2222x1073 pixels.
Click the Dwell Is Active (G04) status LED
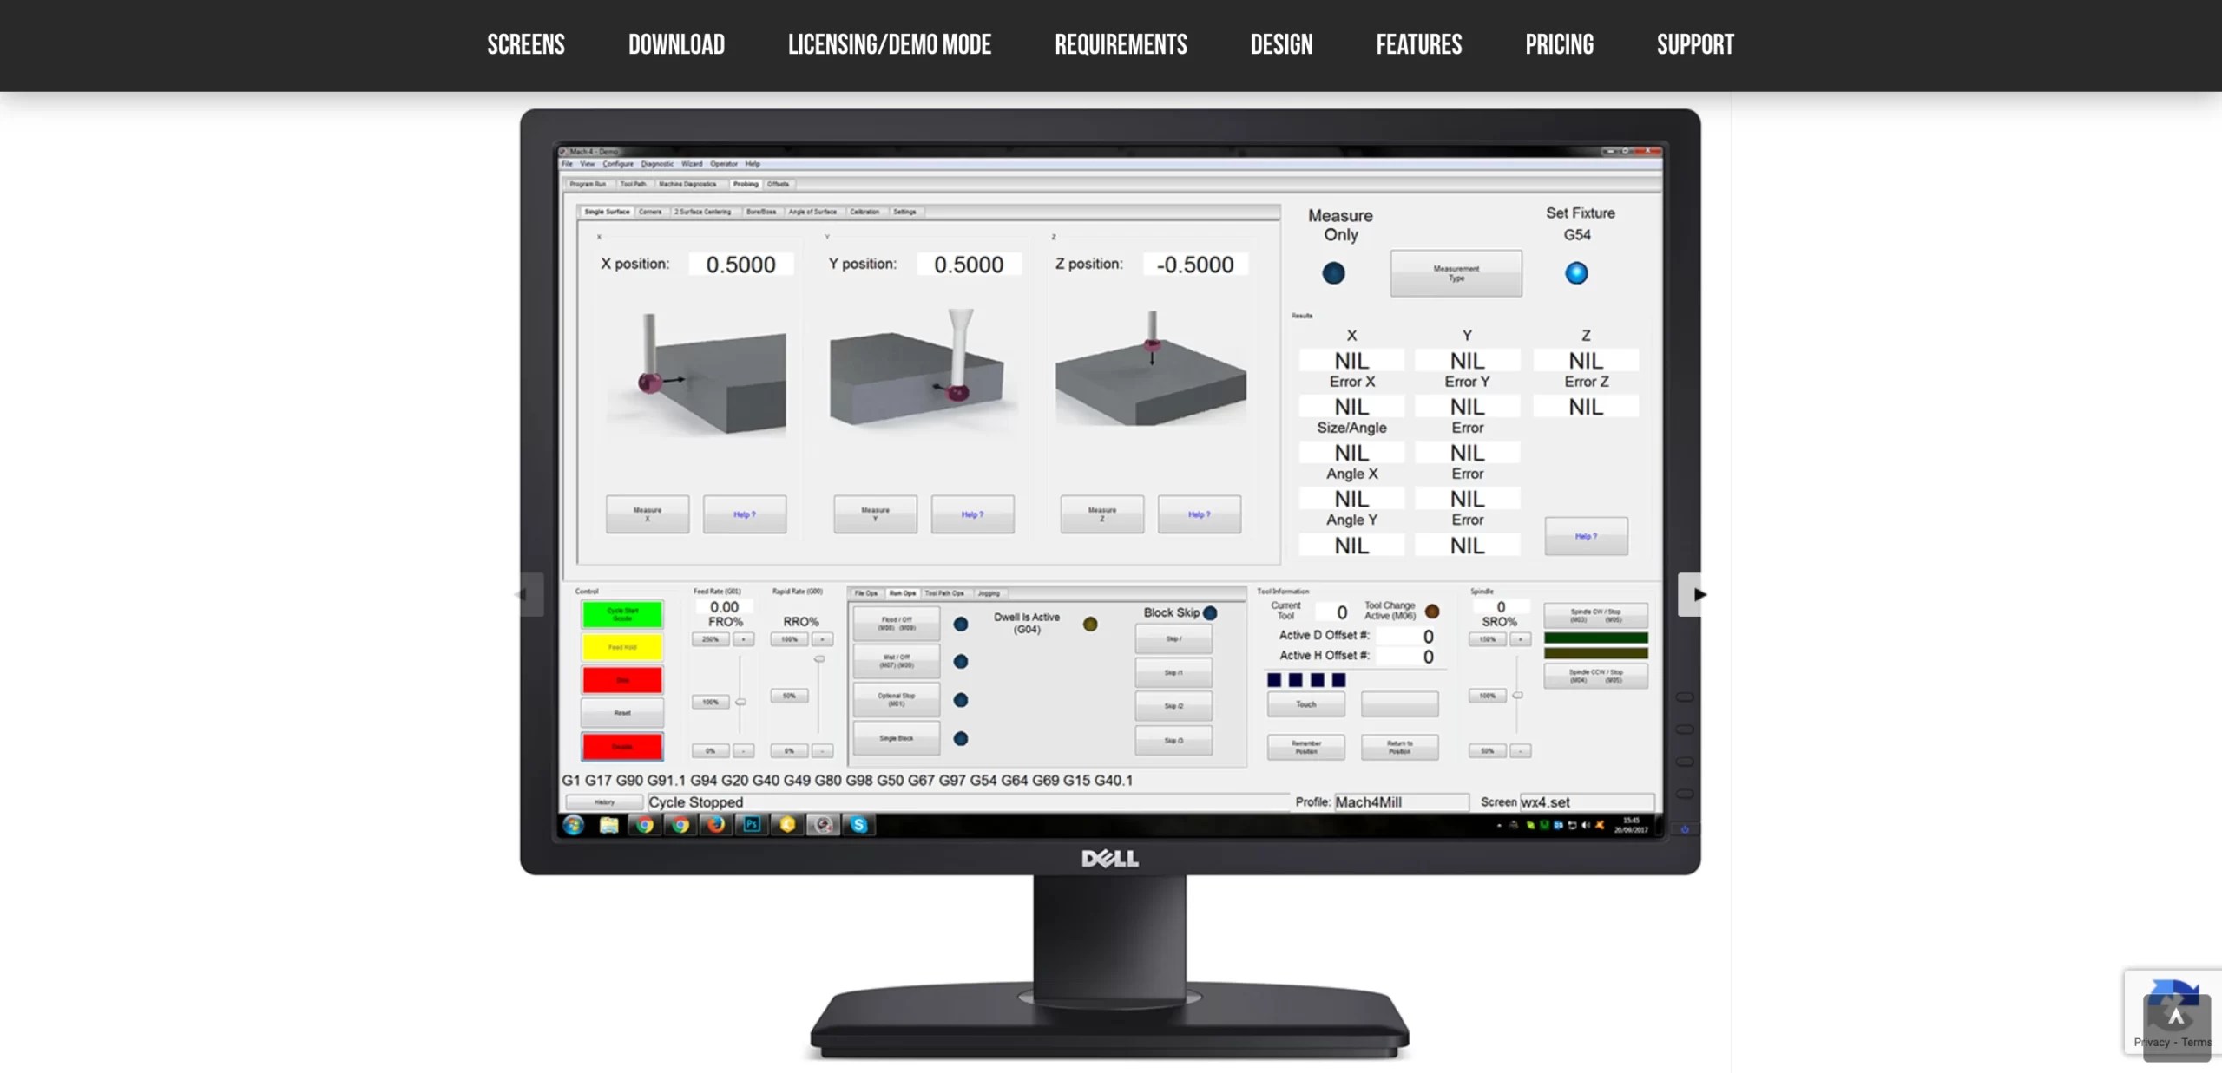click(x=1090, y=625)
